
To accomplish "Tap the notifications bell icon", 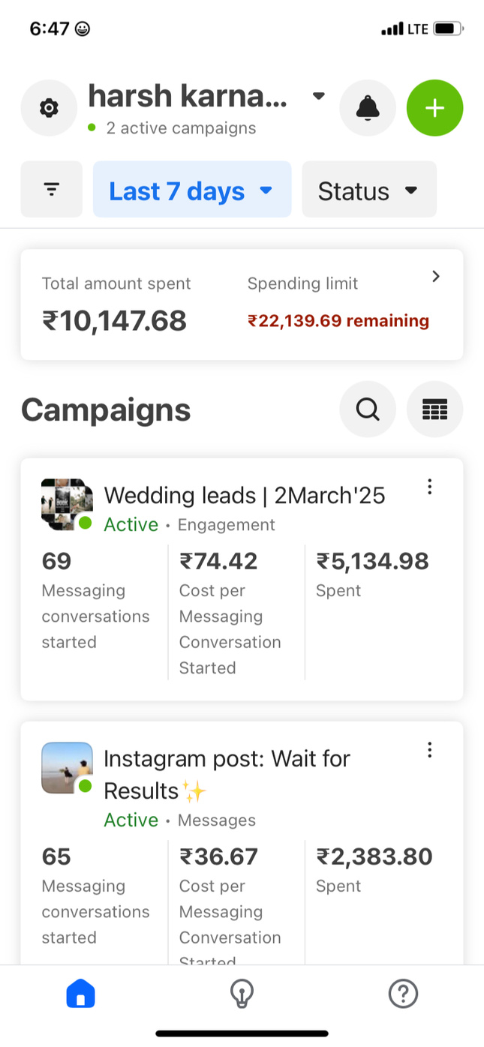I will click(x=368, y=108).
